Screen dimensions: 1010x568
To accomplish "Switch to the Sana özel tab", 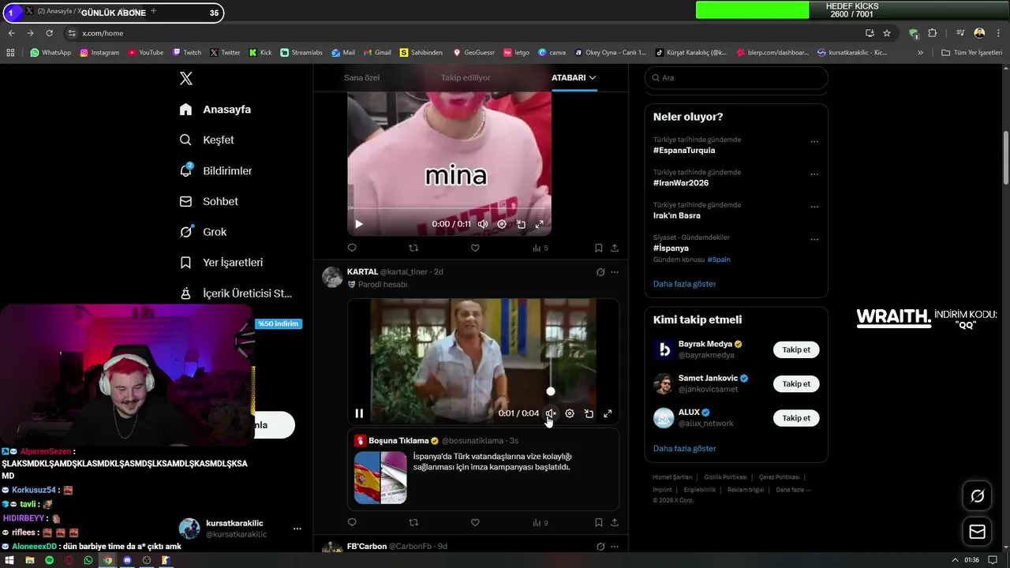I will [361, 77].
